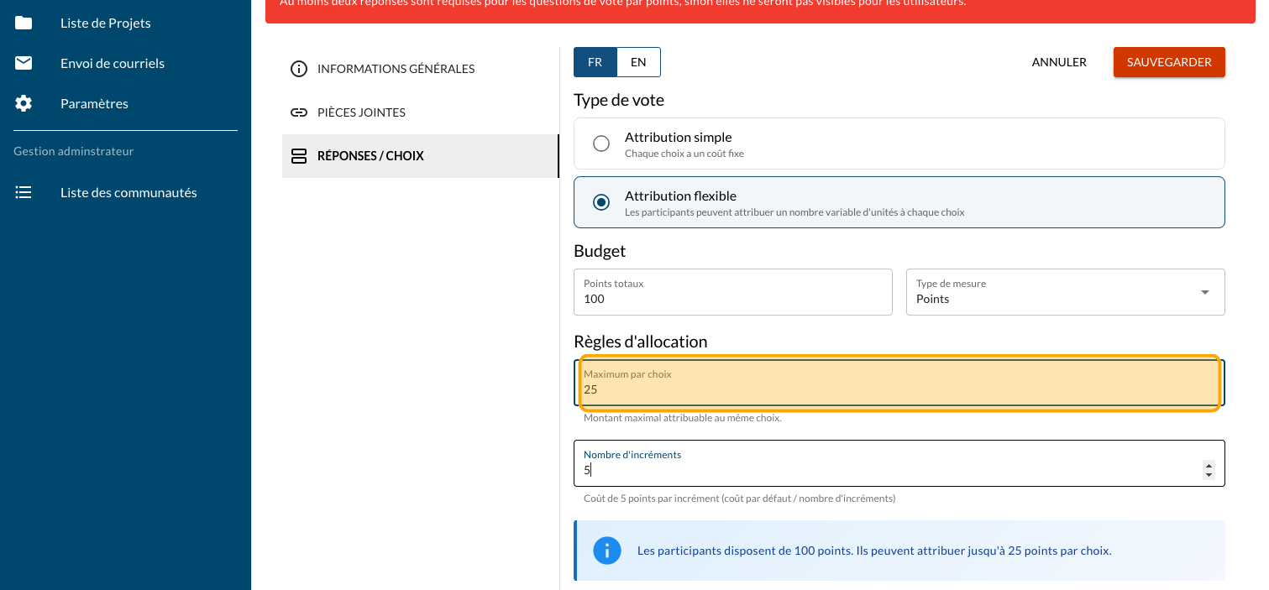Click the Annuler button
The width and height of the screenshot is (1269, 590).
(x=1059, y=62)
